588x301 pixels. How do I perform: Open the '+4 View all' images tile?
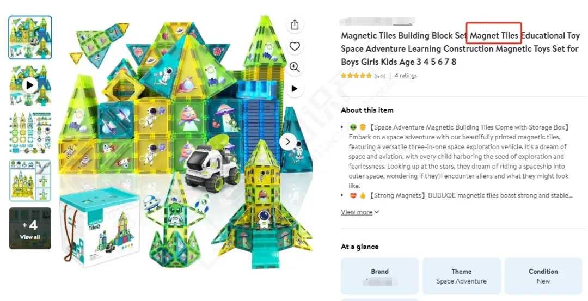[x=30, y=228]
